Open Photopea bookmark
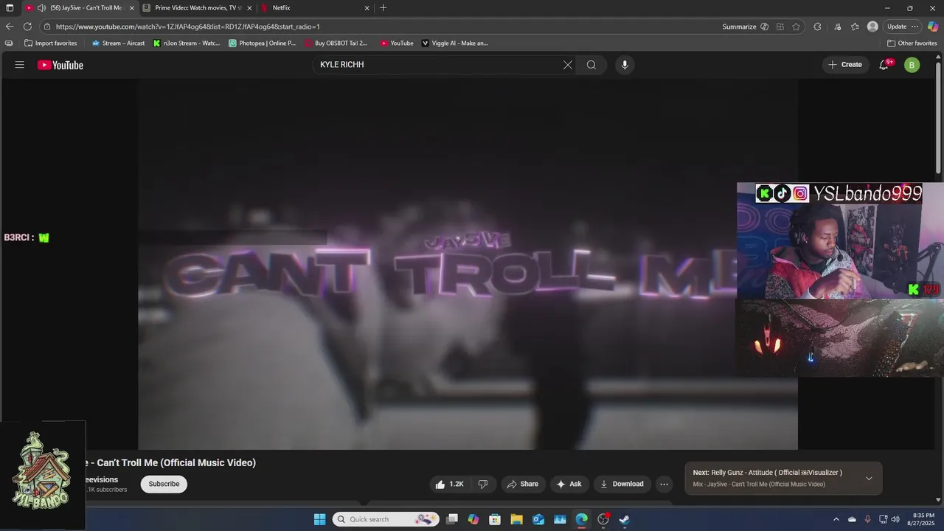 pos(262,44)
